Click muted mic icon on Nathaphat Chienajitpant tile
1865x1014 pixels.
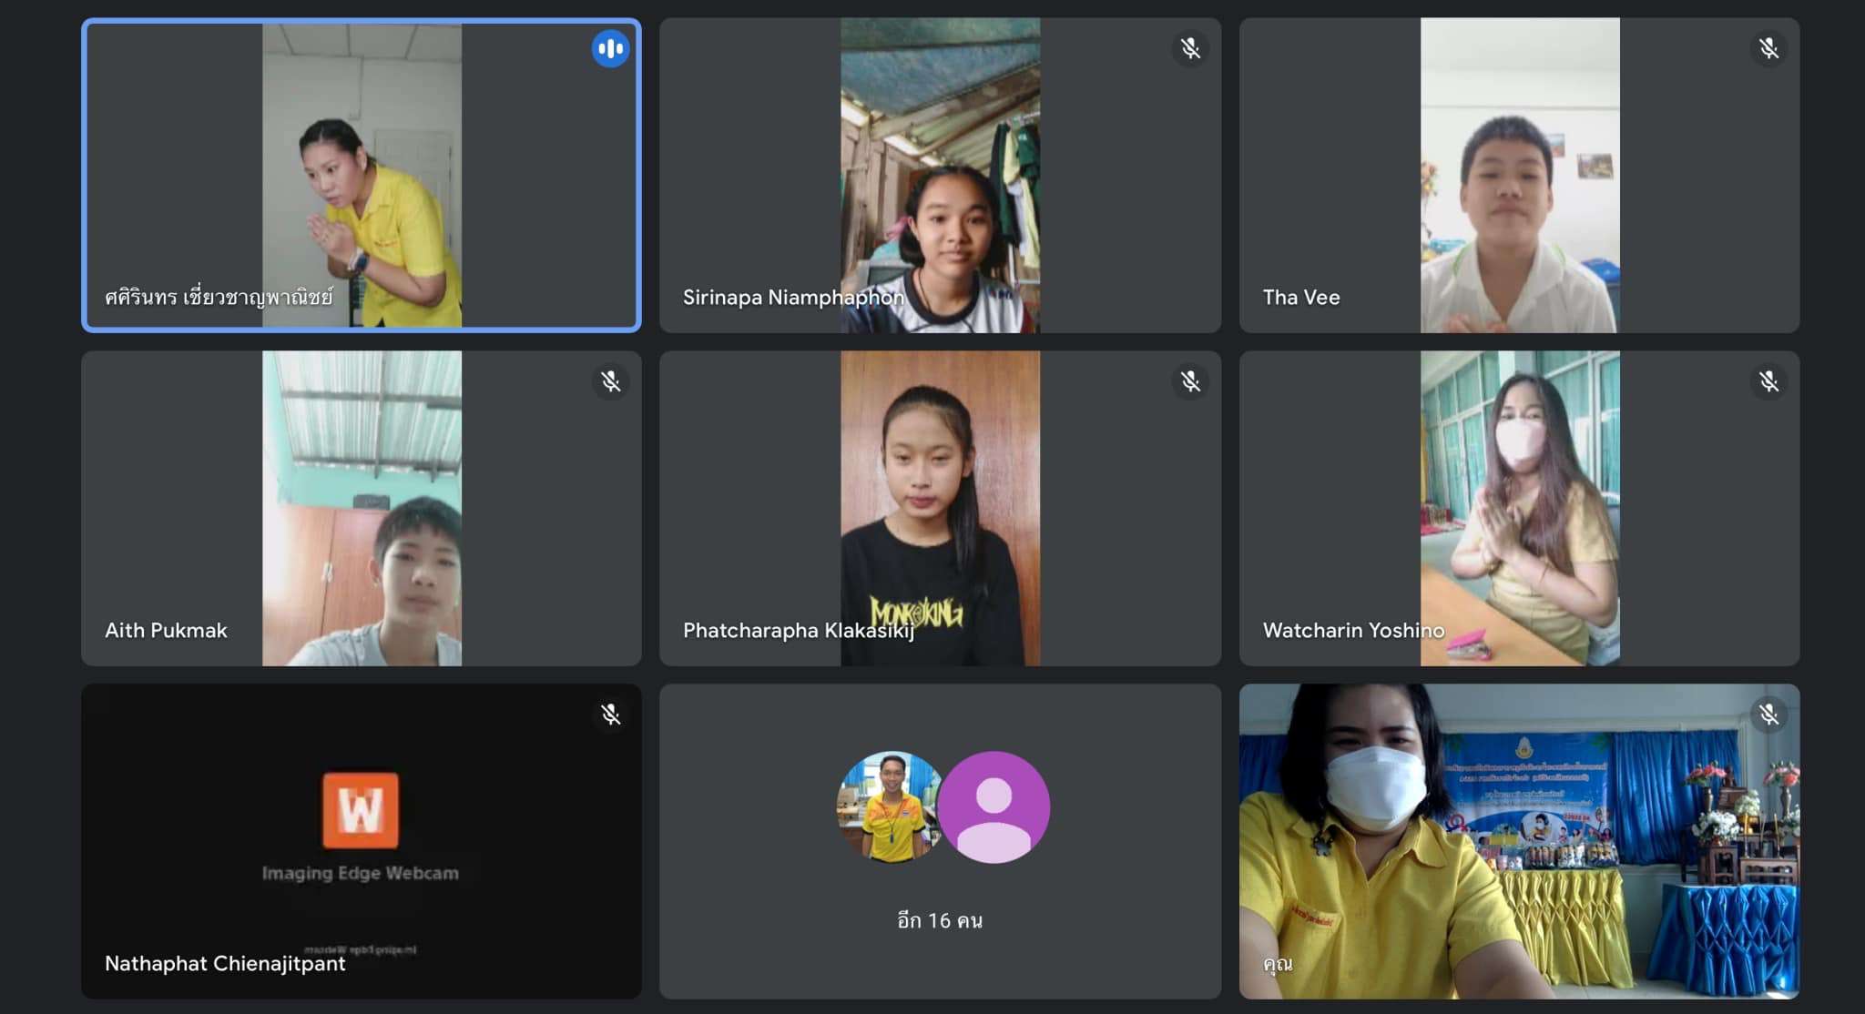610,715
